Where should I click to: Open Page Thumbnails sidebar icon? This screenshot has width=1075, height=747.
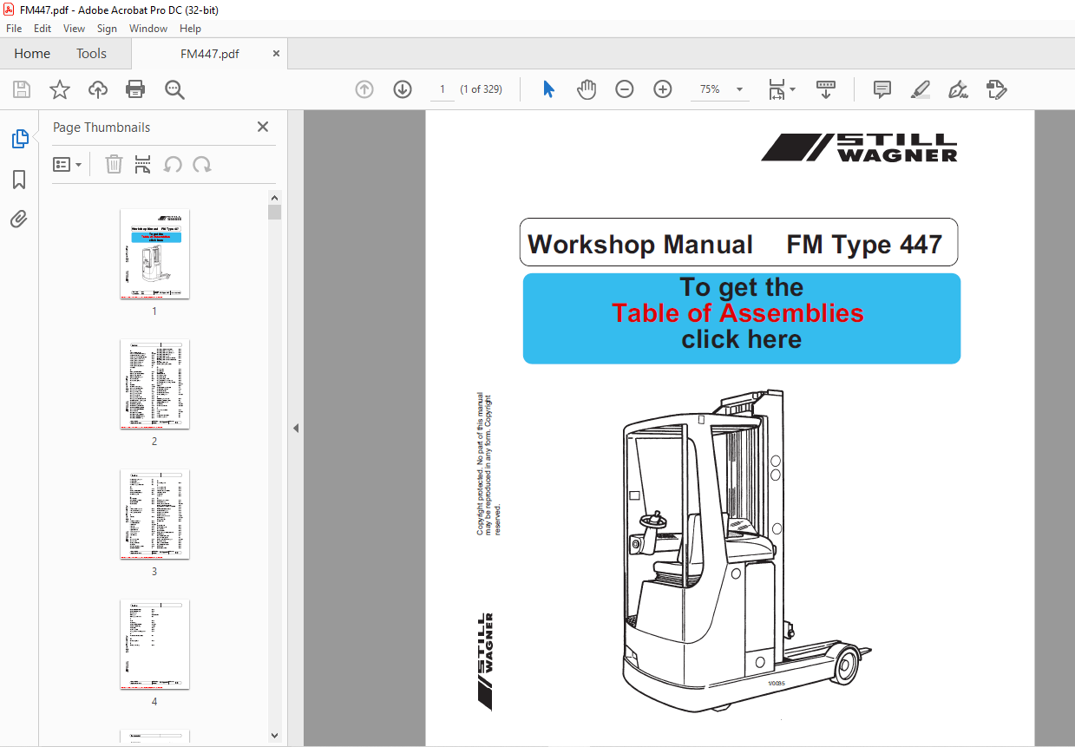[19, 139]
